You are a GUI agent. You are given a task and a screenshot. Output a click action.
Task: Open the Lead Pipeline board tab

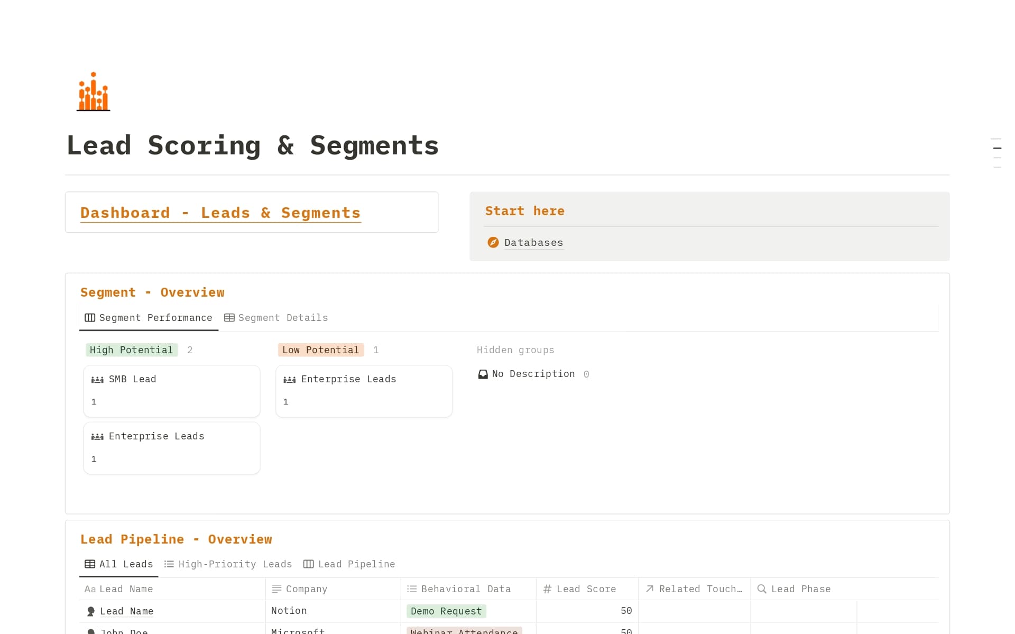coord(349,564)
